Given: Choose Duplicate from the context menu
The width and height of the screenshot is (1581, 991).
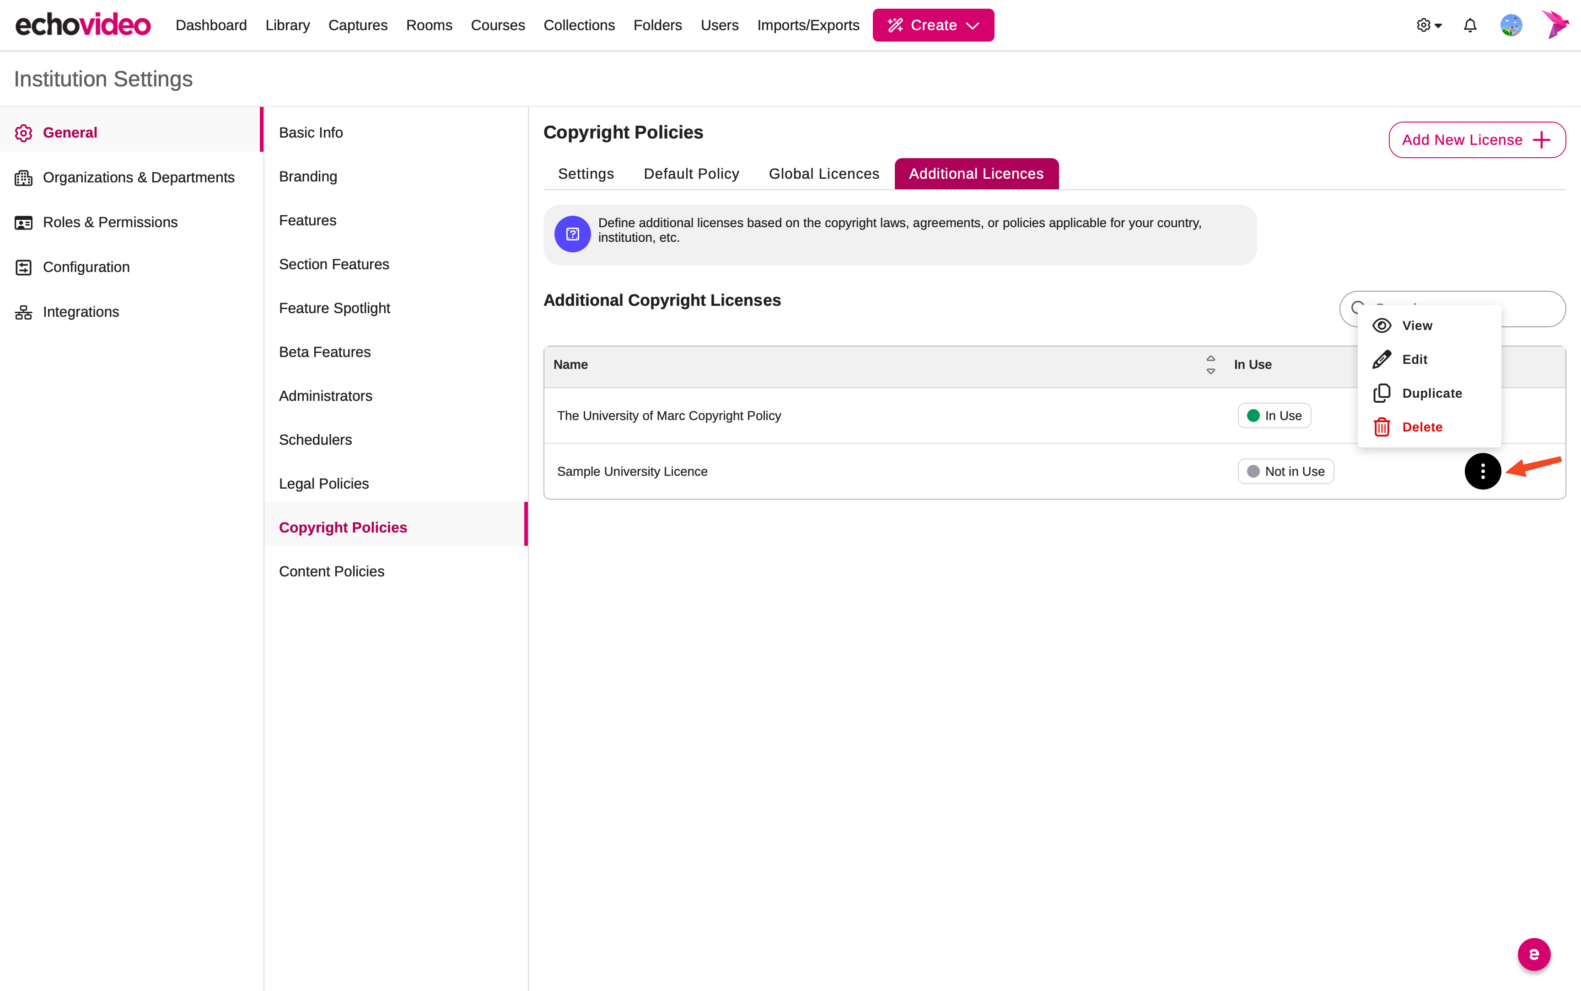Looking at the screenshot, I should 1429,393.
